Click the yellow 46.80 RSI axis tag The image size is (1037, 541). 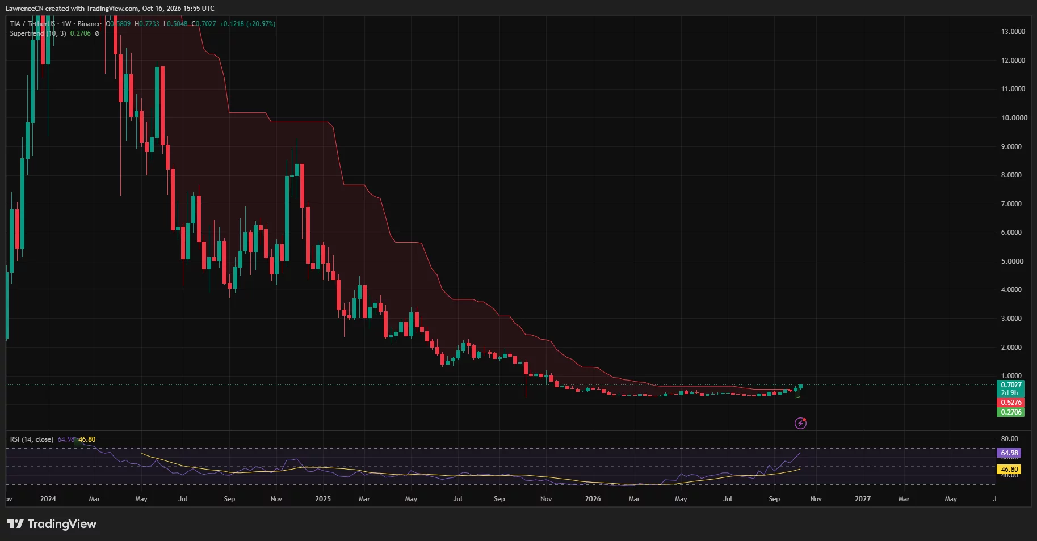click(x=1009, y=470)
